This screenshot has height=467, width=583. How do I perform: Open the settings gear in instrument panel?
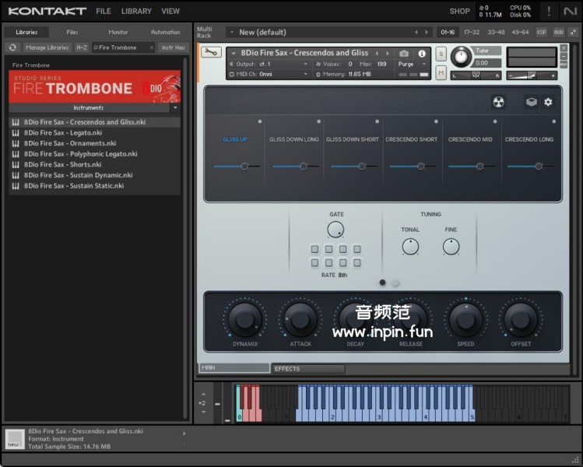coord(548,102)
